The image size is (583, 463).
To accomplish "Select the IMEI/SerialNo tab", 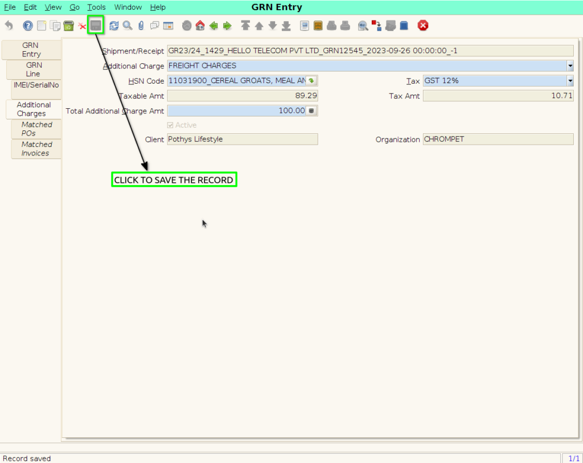I will (x=36, y=85).
